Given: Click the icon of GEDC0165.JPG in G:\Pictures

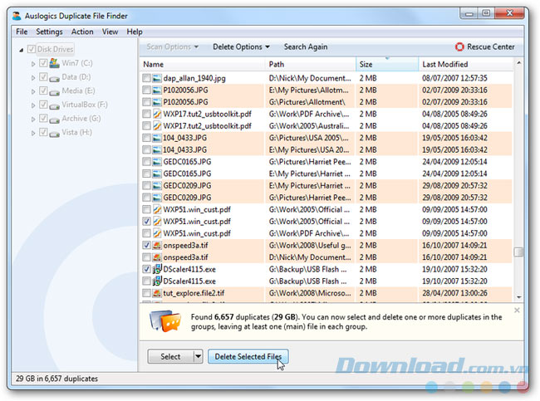Looking at the screenshot, I should point(157,162).
